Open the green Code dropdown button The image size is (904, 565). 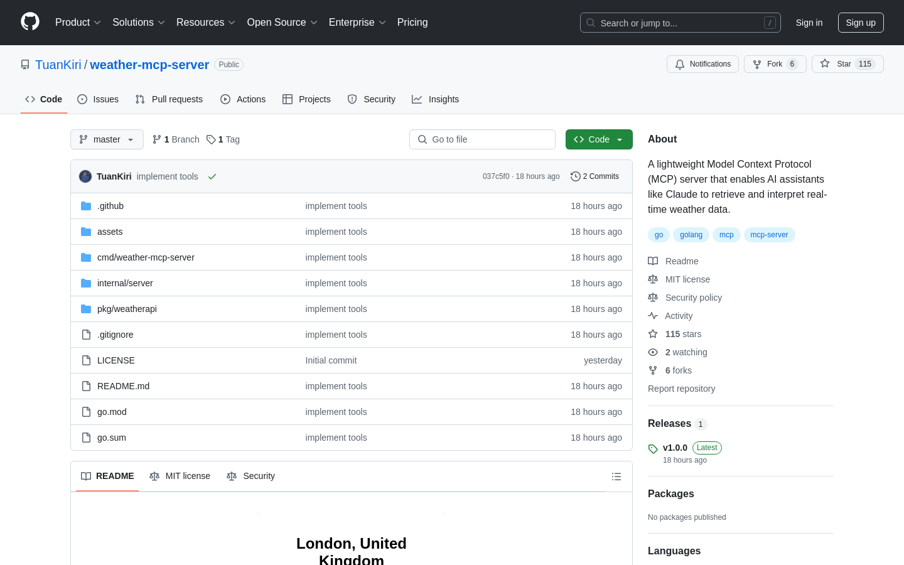click(599, 139)
